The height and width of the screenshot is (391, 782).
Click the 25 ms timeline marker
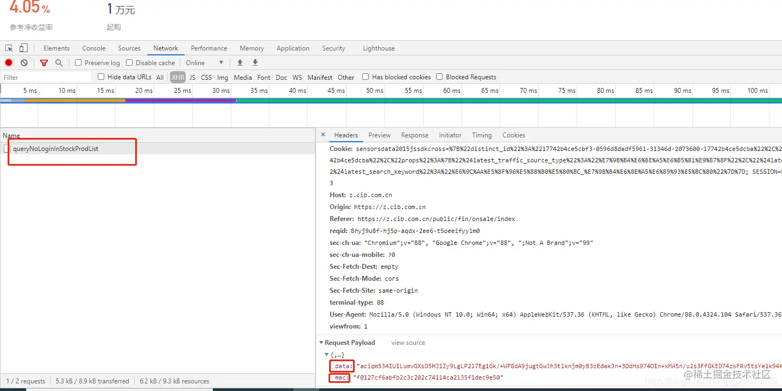pyautogui.click(x=182, y=91)
